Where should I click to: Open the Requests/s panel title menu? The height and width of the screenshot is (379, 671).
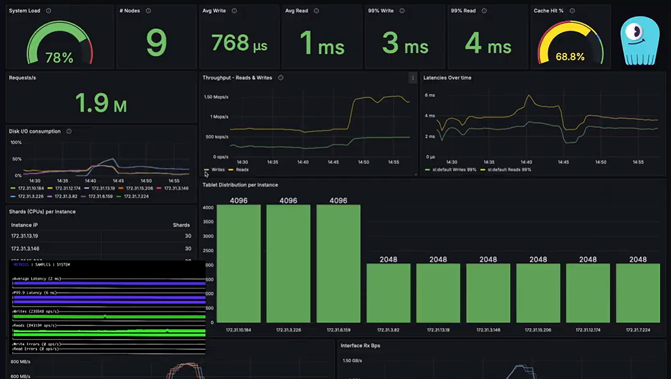22,78
